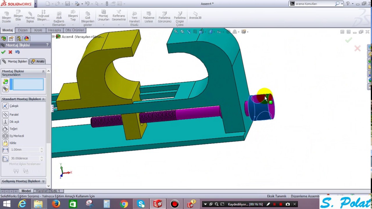Toggle distance mate button
Viewport: 372px width, 209px height.
(5, 150)
